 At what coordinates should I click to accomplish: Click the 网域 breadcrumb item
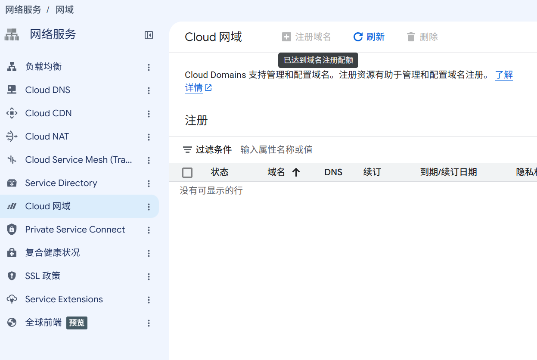pos(65,10)
